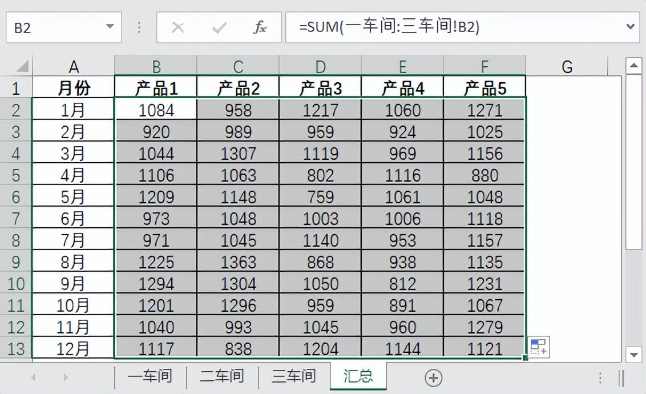Image resolution: width=646 pixels, height=394 pixels.
Task: Select column B header
Action: click(156, 66)
